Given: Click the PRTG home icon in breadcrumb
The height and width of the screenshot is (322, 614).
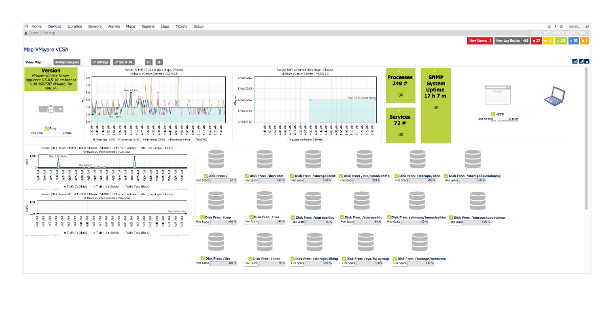Looking at the screenshot, I should click(x=26, y=33).
